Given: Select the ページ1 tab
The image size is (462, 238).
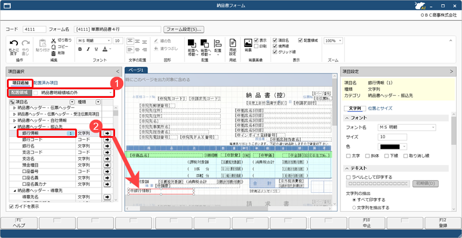Looking at the screenshot, I should coord(136,70).
